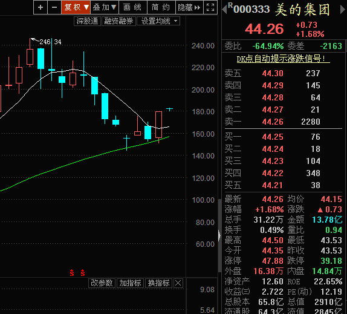The width and height of the screenshot is (347, 314).
Task: Select the 画线 drawing tool
Action: (x=133, y=7)
